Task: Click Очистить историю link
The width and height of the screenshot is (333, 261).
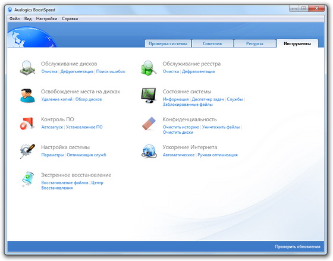Action: click(x=181, y=127)
